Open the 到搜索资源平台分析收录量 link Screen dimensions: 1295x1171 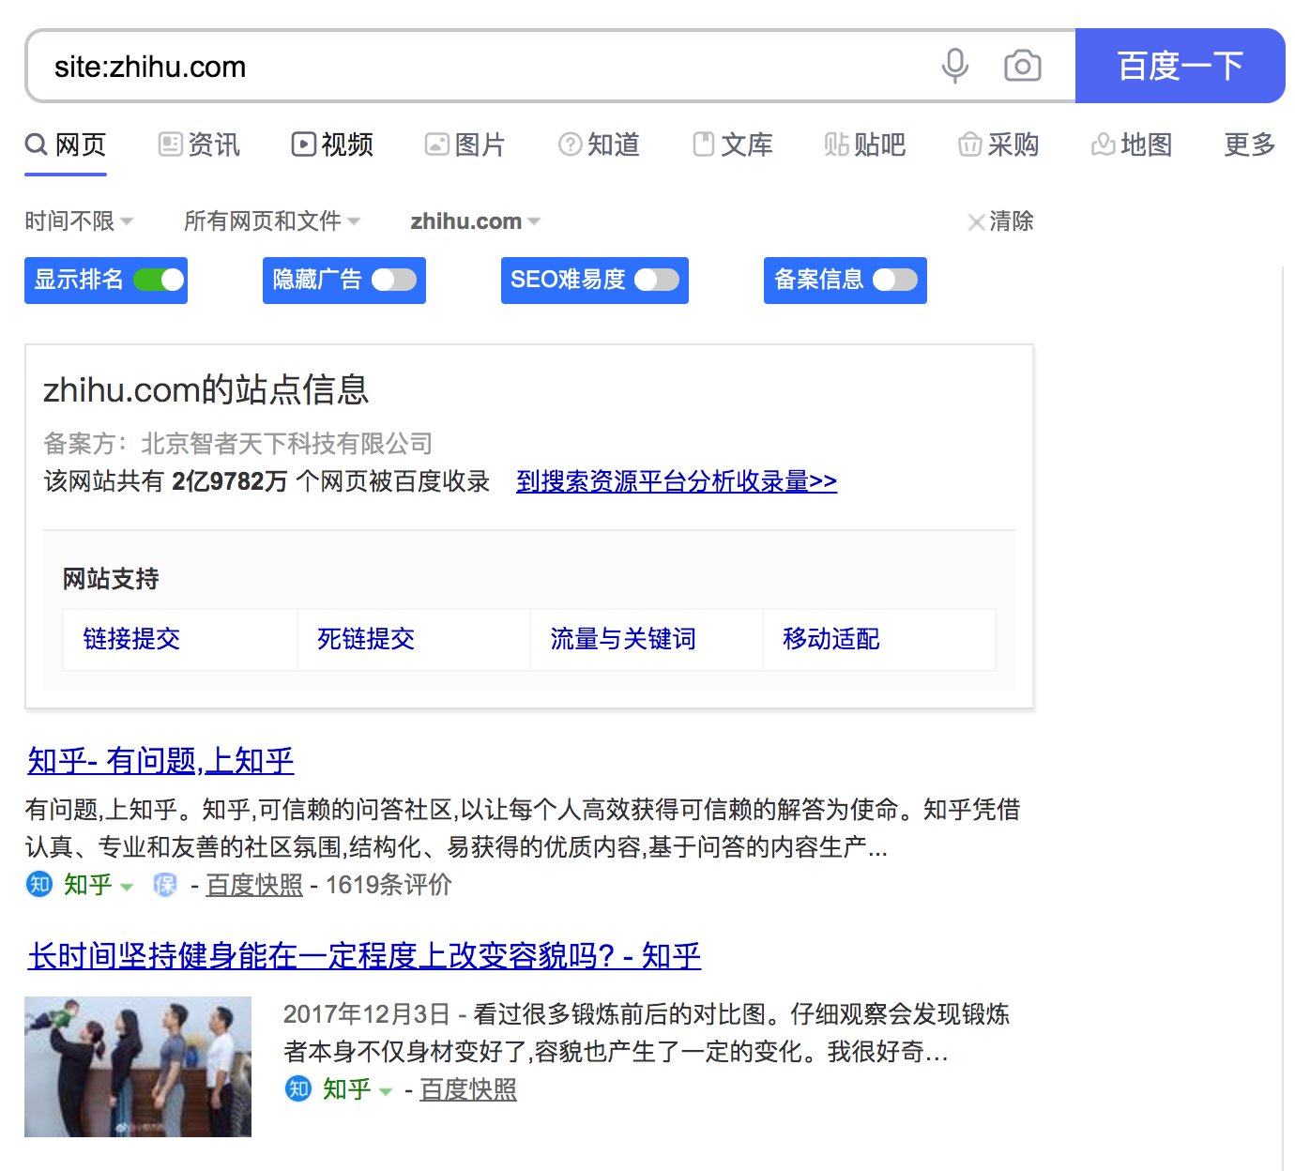click(x=675, y=481)
